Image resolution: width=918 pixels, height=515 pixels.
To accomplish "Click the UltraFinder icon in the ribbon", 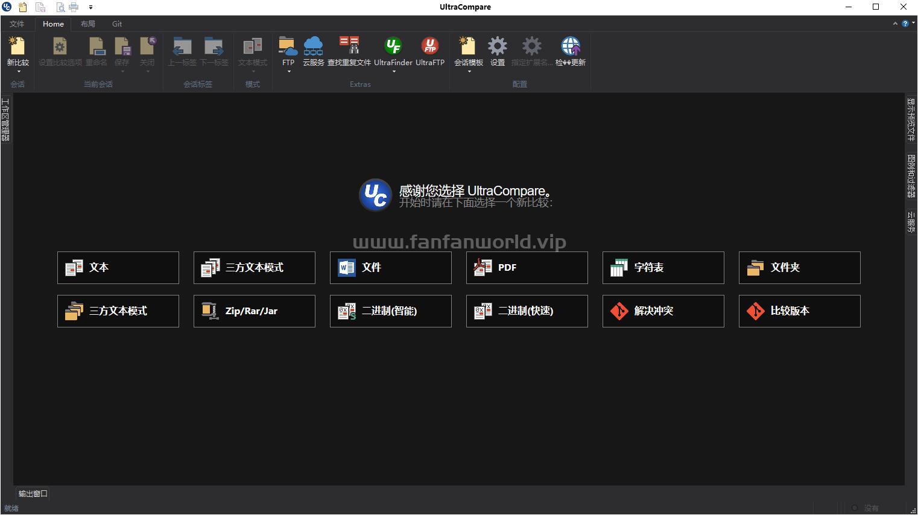I will point(393,47).
